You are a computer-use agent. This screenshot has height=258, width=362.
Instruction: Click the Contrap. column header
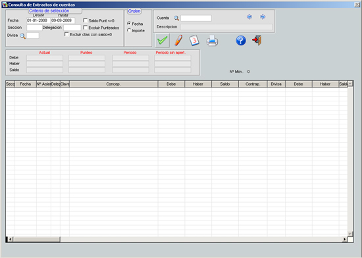[x=253, y=84]
